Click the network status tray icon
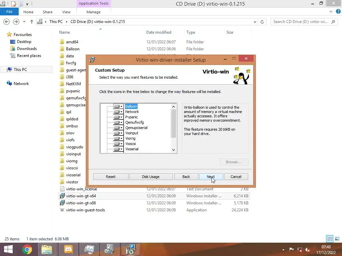This screenshot has width=342, height=256. pyautogui.click(x=300, y=249)
